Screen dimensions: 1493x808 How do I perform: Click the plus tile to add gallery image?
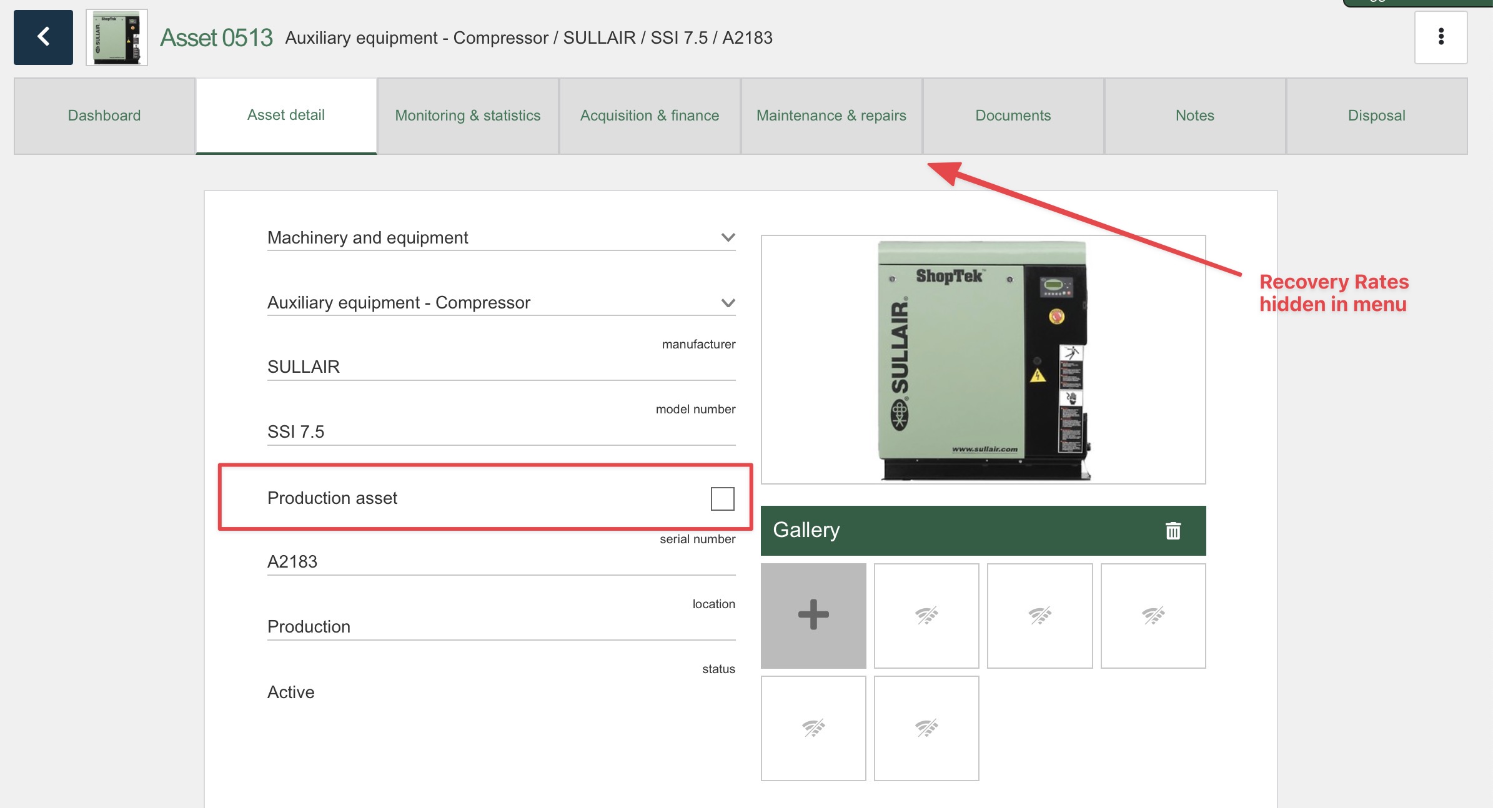click(813, 615)
